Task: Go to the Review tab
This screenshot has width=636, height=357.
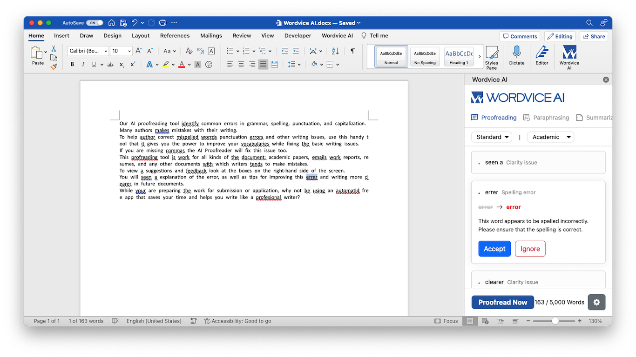Action: tap(242, 36)
